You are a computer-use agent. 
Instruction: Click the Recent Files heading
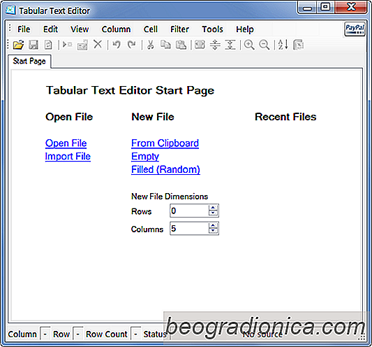coord(285,117)
